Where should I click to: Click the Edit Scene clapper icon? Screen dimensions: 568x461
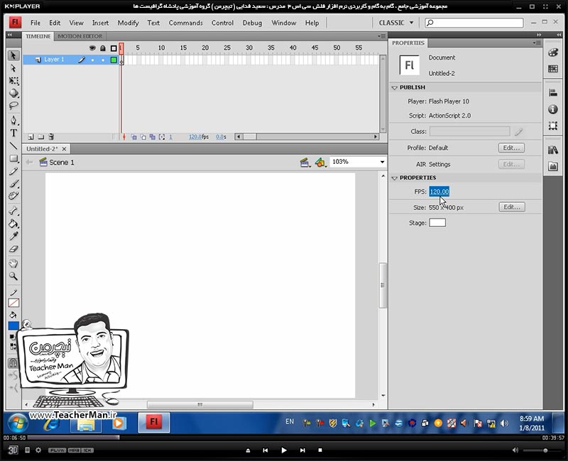point(305,162)
